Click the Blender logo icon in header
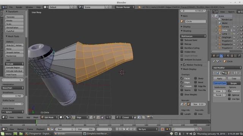The height and width of the screenshot is (136, 243). tap(139, 7)
